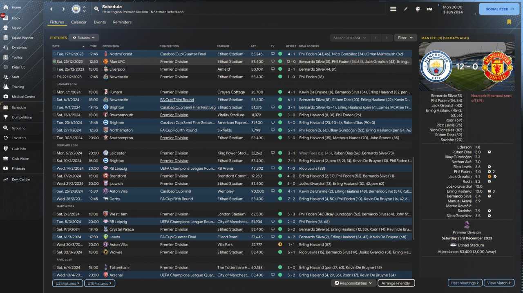The image size is (523, 293).
Task: Open the Tactics board icon
Action: (x=6, y=58)
